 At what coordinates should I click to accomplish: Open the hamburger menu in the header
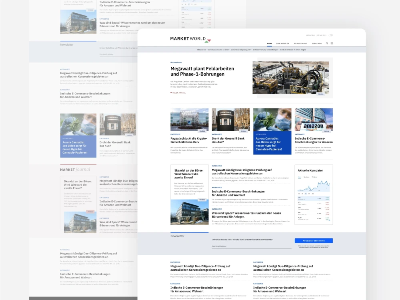331,43
